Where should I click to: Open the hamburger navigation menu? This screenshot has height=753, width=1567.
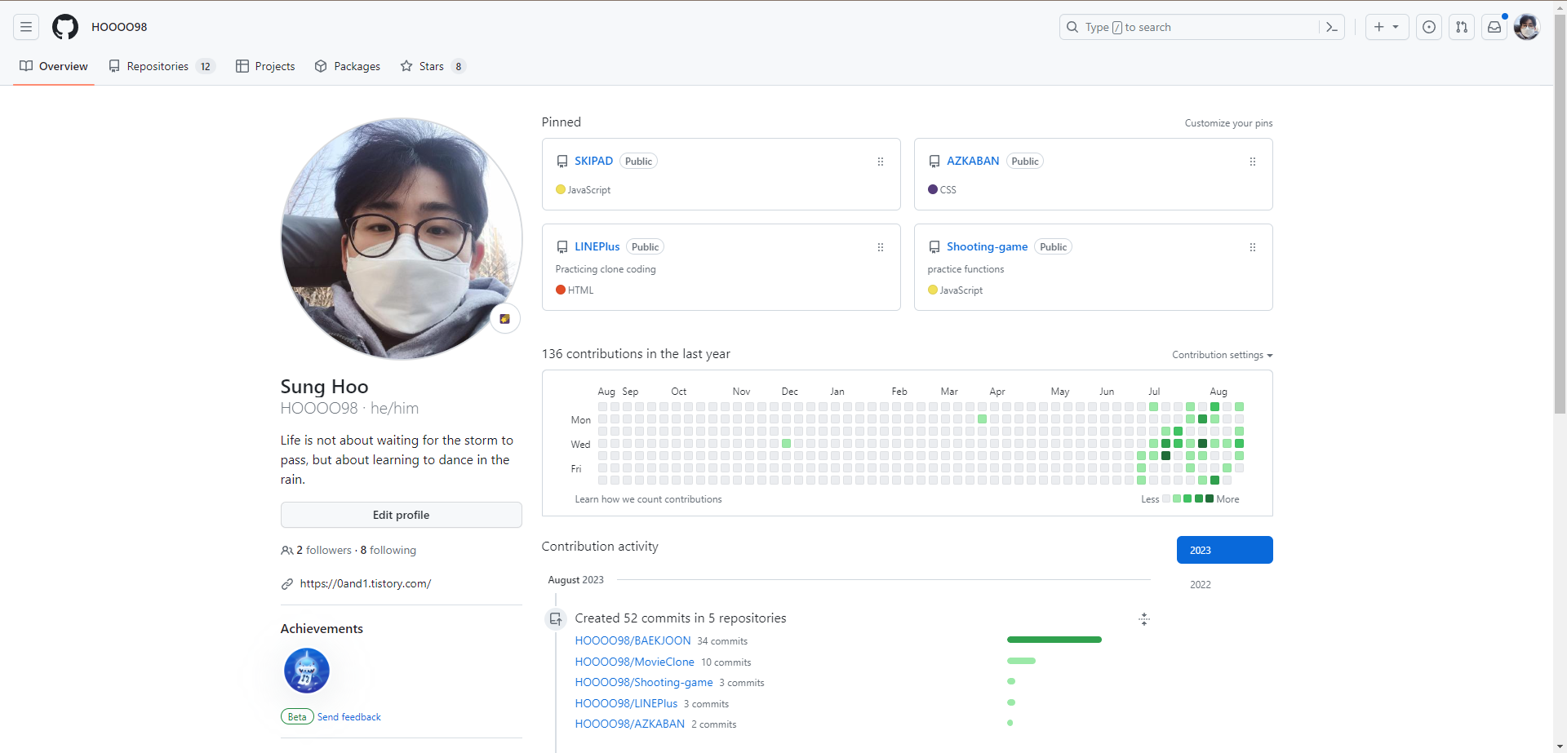26,27
